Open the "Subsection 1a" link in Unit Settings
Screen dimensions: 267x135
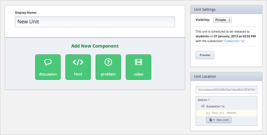point(234,41)
